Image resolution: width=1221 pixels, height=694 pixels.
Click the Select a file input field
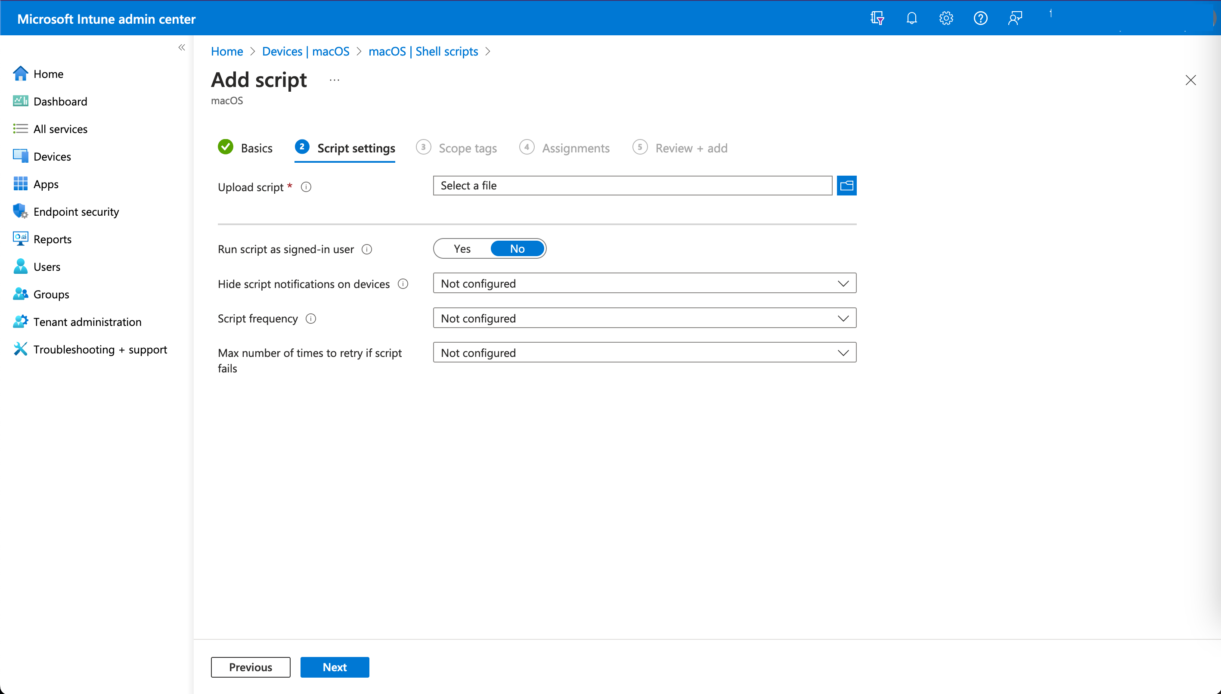(632, 186)
